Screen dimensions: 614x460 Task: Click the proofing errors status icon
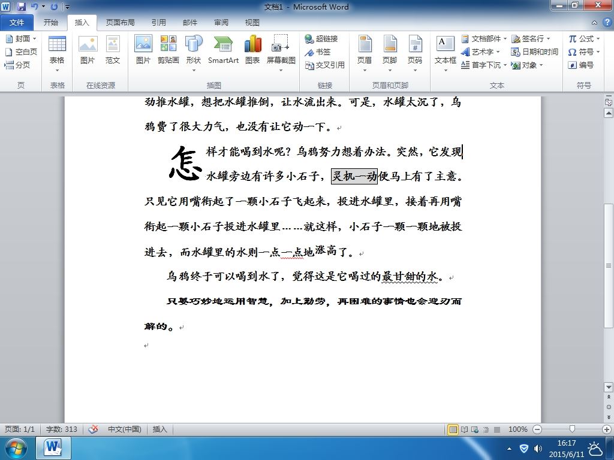pyautogui.click(x=93, y=429)
